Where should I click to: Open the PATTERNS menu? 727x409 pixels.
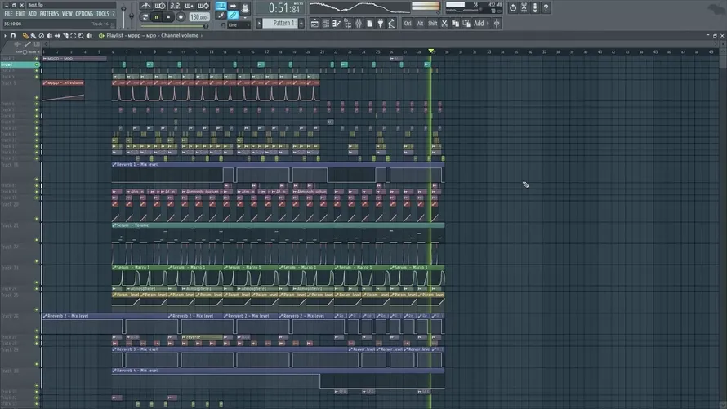click(49, 14)
